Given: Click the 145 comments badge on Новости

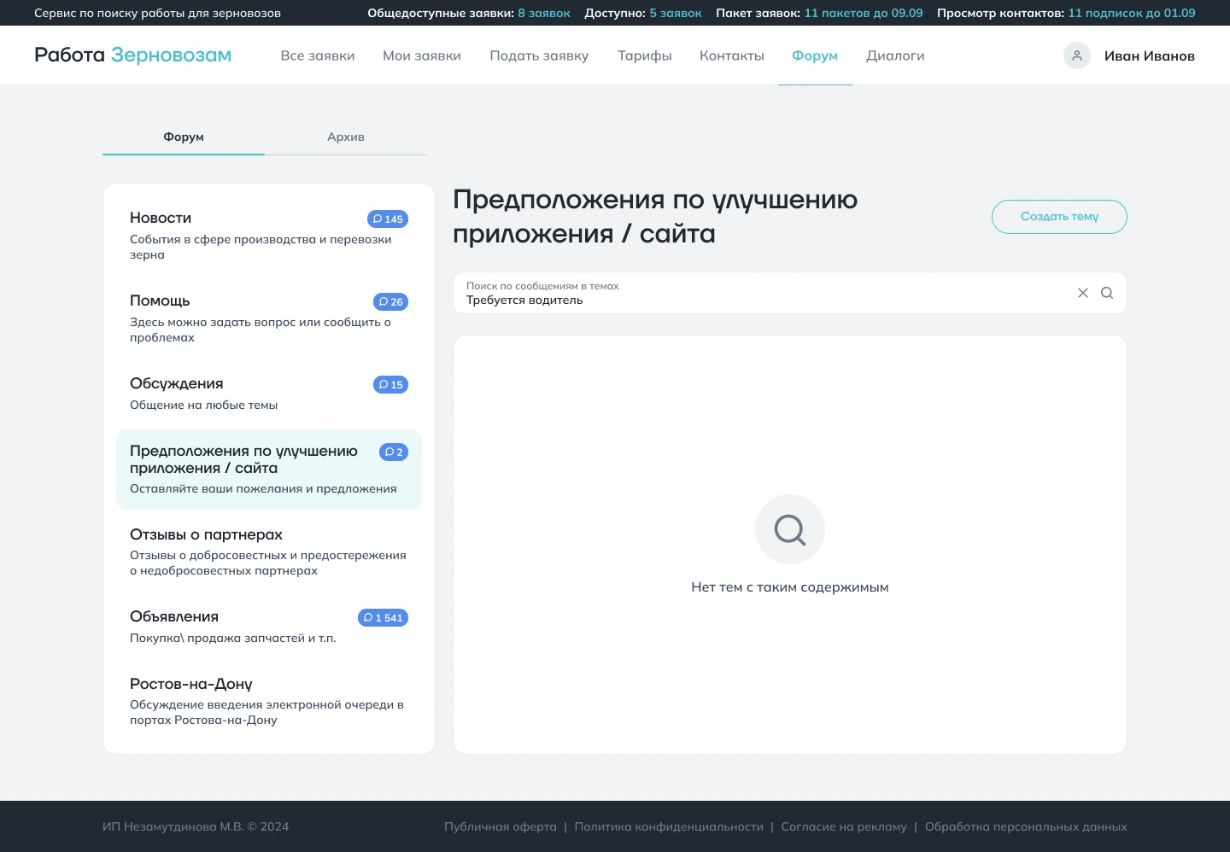Looking at the screenshot, I should (x=388, y=219).
